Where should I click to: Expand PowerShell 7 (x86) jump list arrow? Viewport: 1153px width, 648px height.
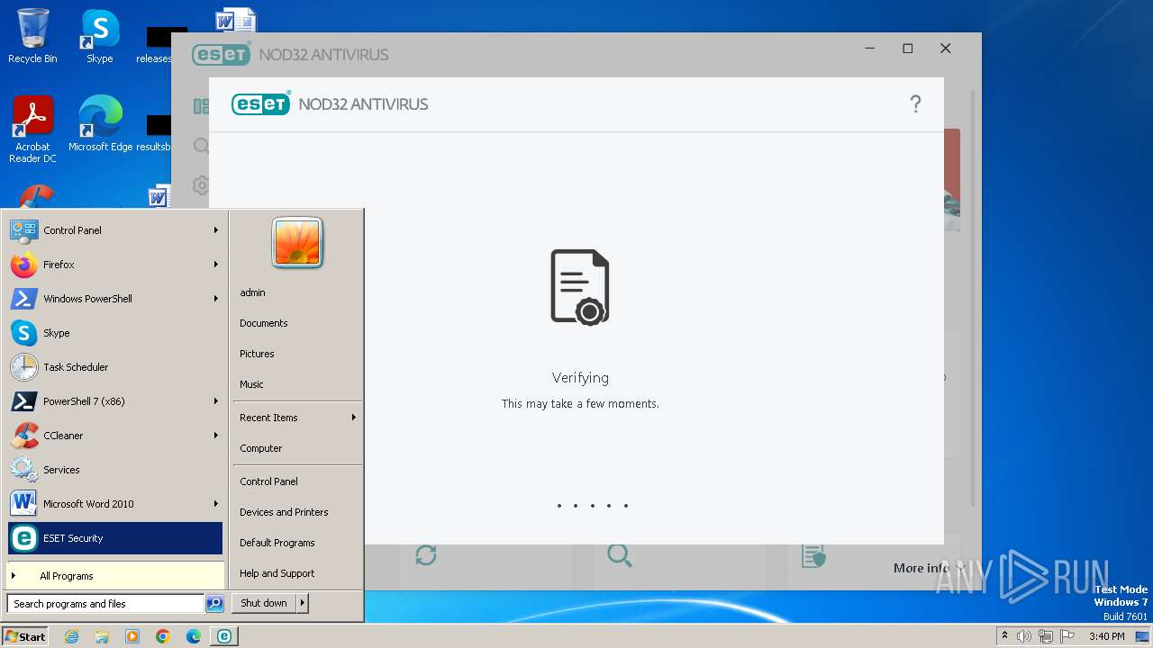[x=216, y=401]
